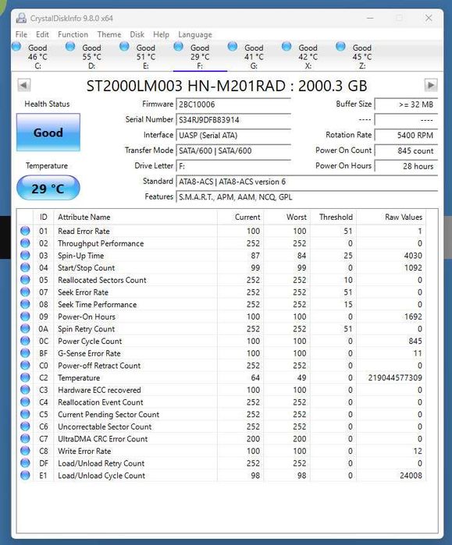Click status icon for Reallocation Event Count
The width and height of the screenshot is (452, 545).
(x=25, y=402)
